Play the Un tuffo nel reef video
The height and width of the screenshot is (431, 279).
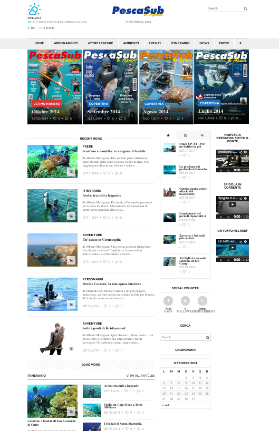[x=233, y=248]
